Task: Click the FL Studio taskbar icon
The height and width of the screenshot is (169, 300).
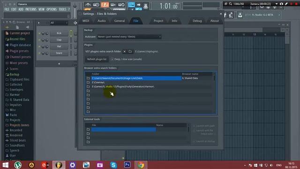Action: pos(59,165)
